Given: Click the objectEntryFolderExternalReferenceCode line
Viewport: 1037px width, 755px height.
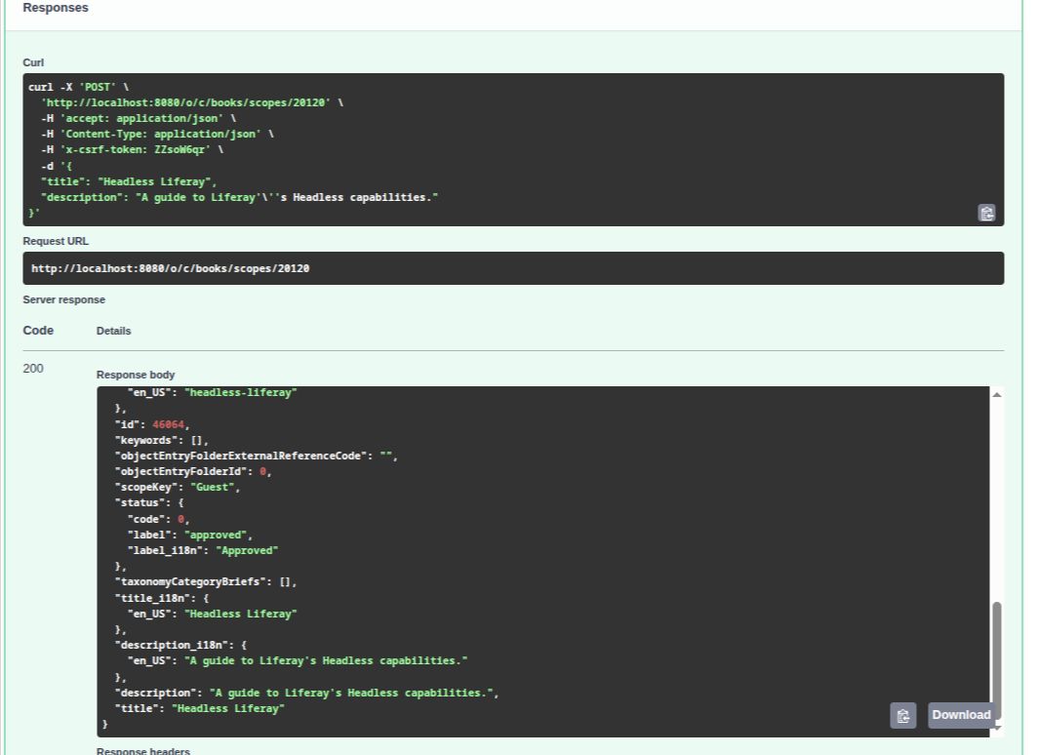Looking at the screenshot, I should 257,457.
